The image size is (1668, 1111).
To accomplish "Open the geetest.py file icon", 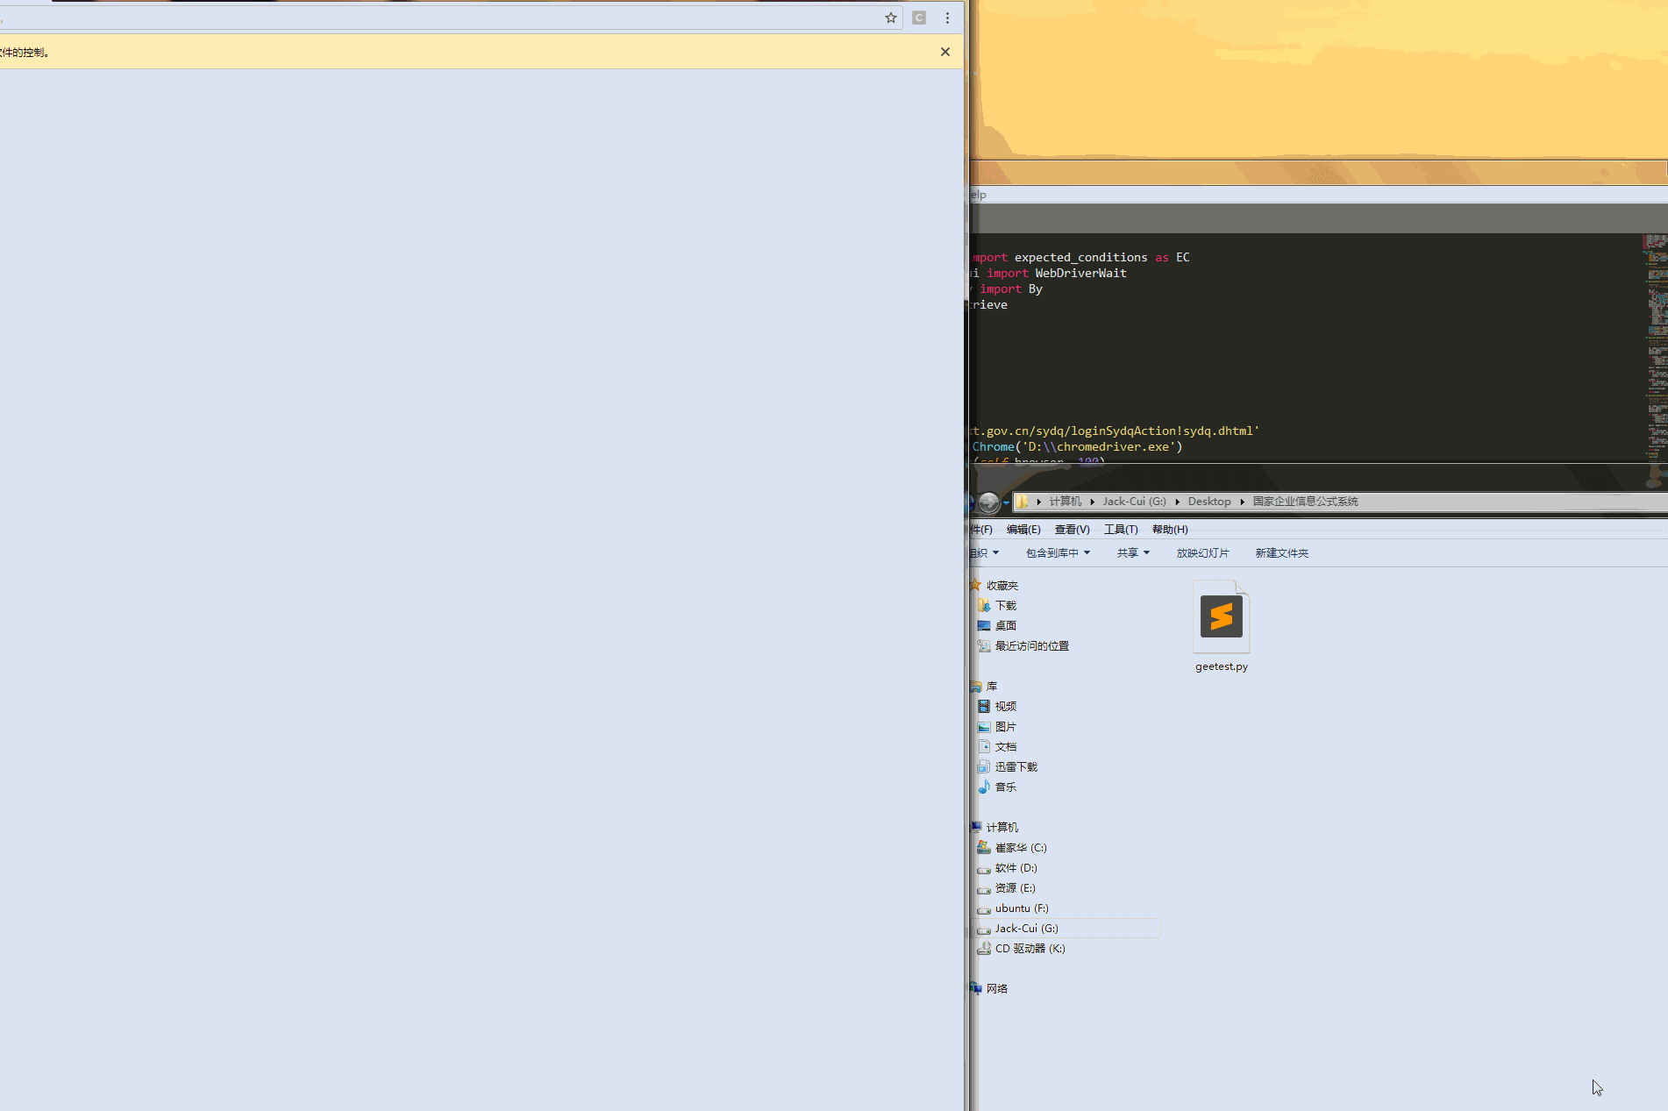I will click(1222, 617).
